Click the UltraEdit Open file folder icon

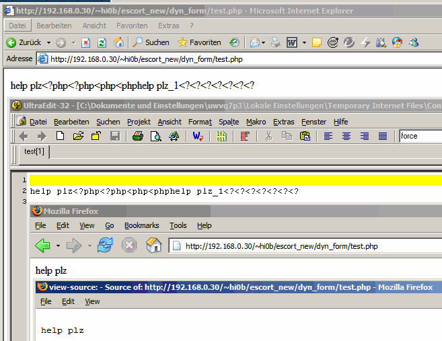[x=78, y=136]
